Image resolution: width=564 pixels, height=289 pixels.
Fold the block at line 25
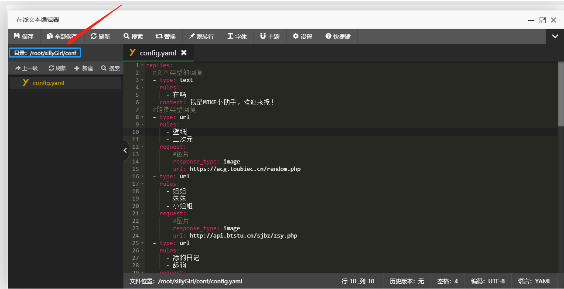(142, 243)
